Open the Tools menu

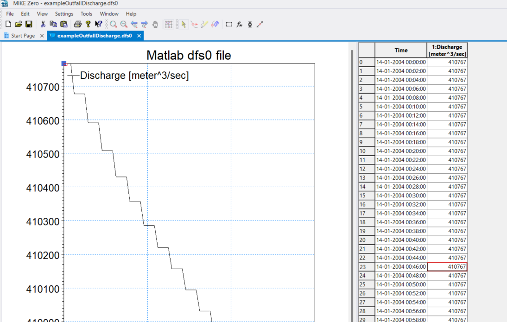pyautogui.click(x=86, y=14)
